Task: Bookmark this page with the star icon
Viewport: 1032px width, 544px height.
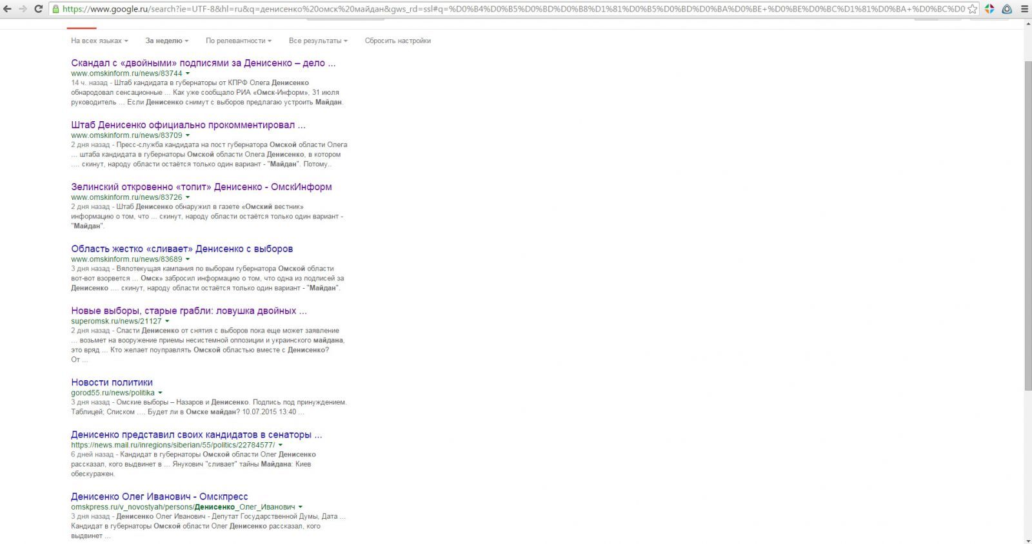Action: [x=972, y=9]
